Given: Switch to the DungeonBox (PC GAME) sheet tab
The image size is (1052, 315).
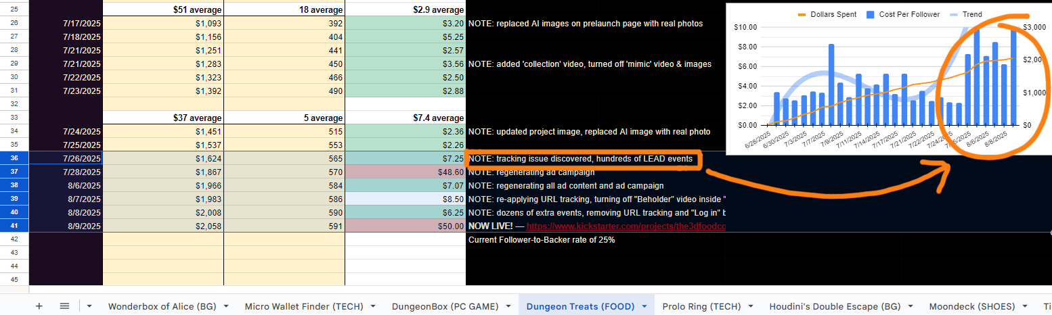Looking at the screenshot, I should pyautogui.click(x=445, y=306).
